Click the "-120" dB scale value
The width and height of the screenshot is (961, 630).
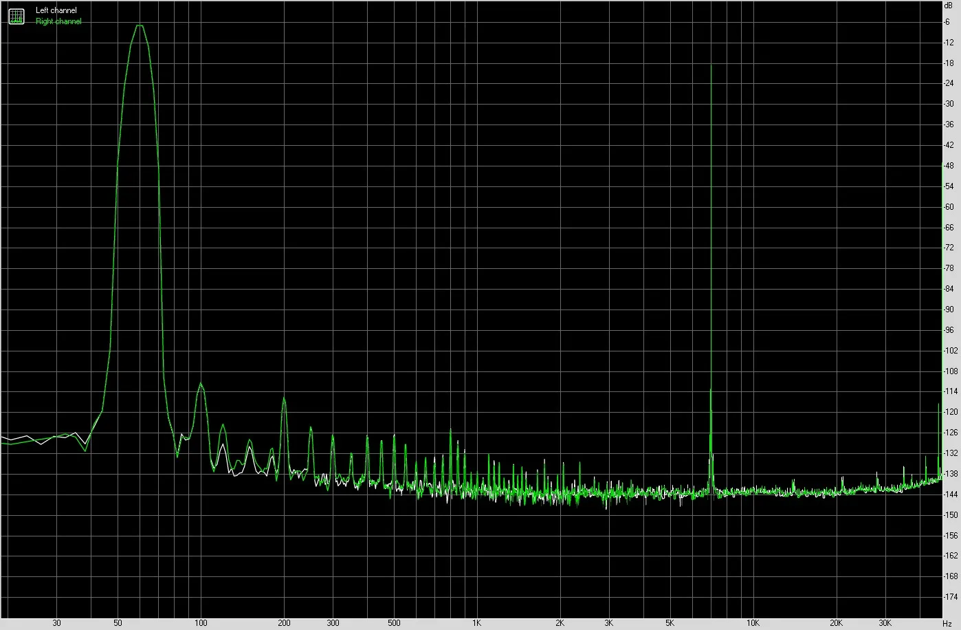tap(951, 412)
